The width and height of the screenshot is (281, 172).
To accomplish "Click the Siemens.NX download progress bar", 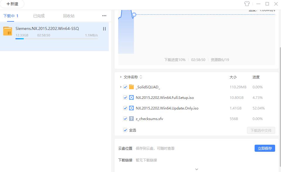I will point(57,39).
